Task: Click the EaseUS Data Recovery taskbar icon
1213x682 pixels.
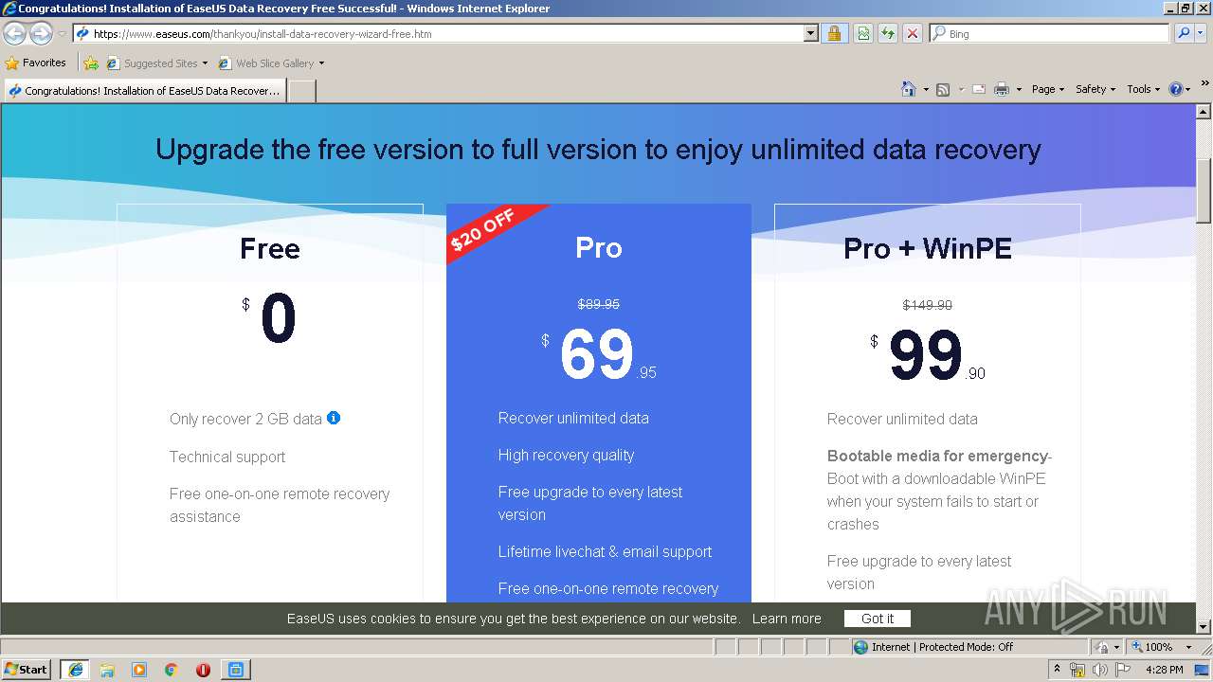Action: tap(236, 670)
